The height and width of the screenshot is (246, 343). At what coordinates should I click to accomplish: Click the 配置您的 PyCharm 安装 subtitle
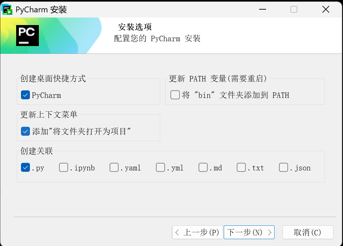(157, 39)
